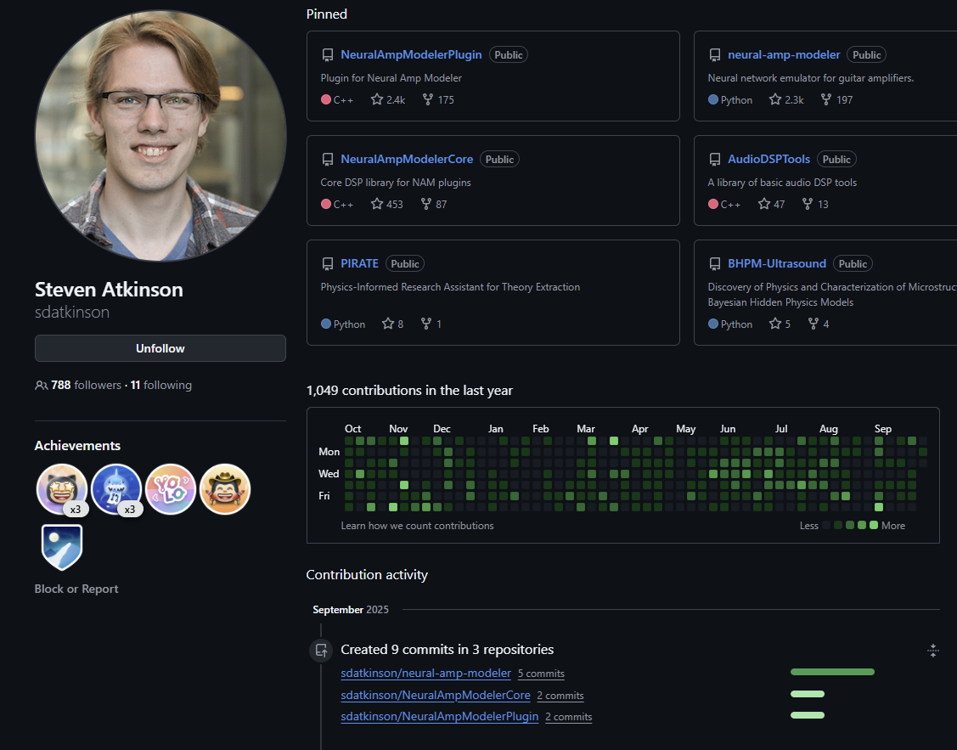Open the 5 stargazers of BHPM-Ultrasound

coord(780,324)
